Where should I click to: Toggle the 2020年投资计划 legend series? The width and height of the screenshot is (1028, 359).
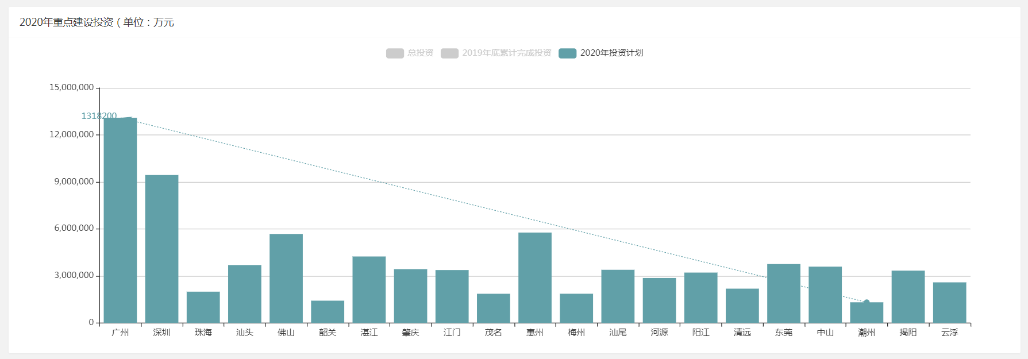pos(600,53)
